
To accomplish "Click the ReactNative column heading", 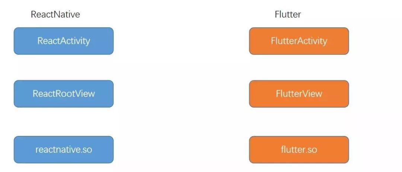I will (x=55, y=15).
